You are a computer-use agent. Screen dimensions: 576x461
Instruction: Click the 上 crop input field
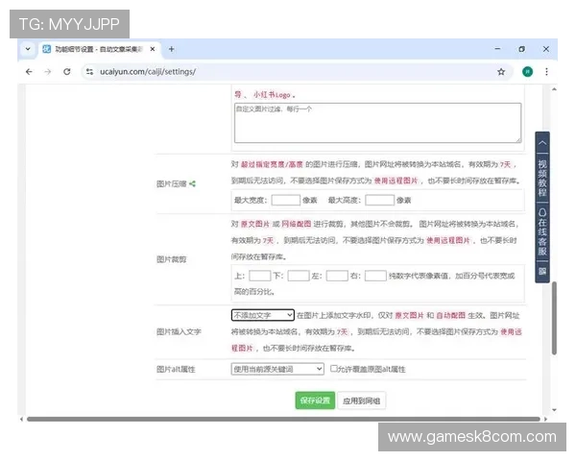[x=260, y=276]
